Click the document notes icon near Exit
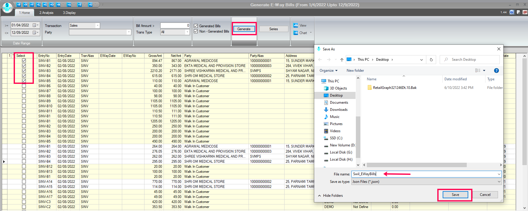This screenshot has width=528, height=211. [x=518, y=12]
